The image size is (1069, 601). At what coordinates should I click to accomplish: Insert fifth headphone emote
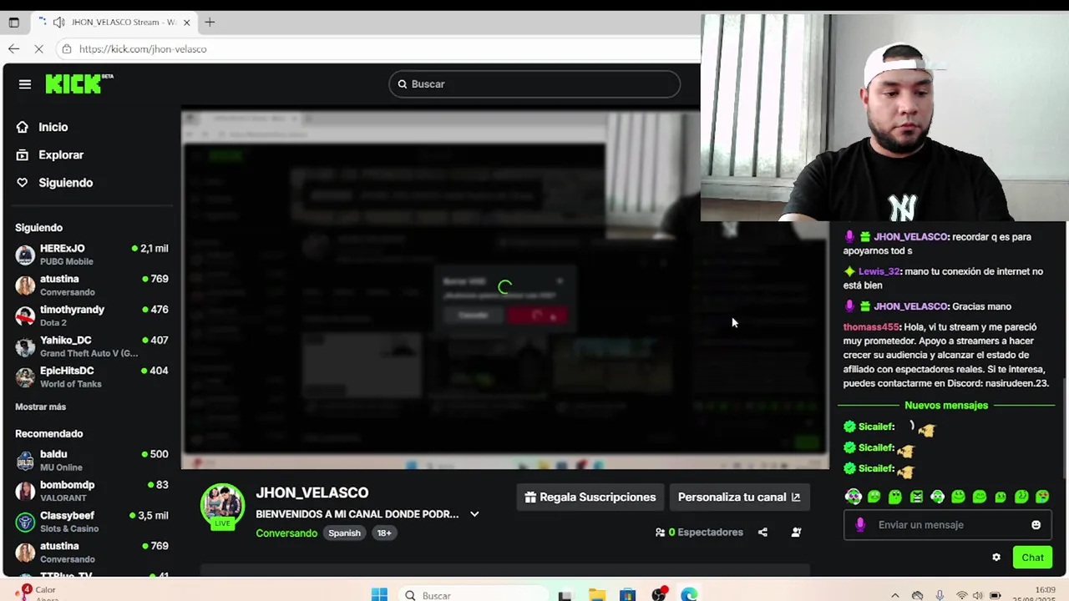click(x=937, y=497)
